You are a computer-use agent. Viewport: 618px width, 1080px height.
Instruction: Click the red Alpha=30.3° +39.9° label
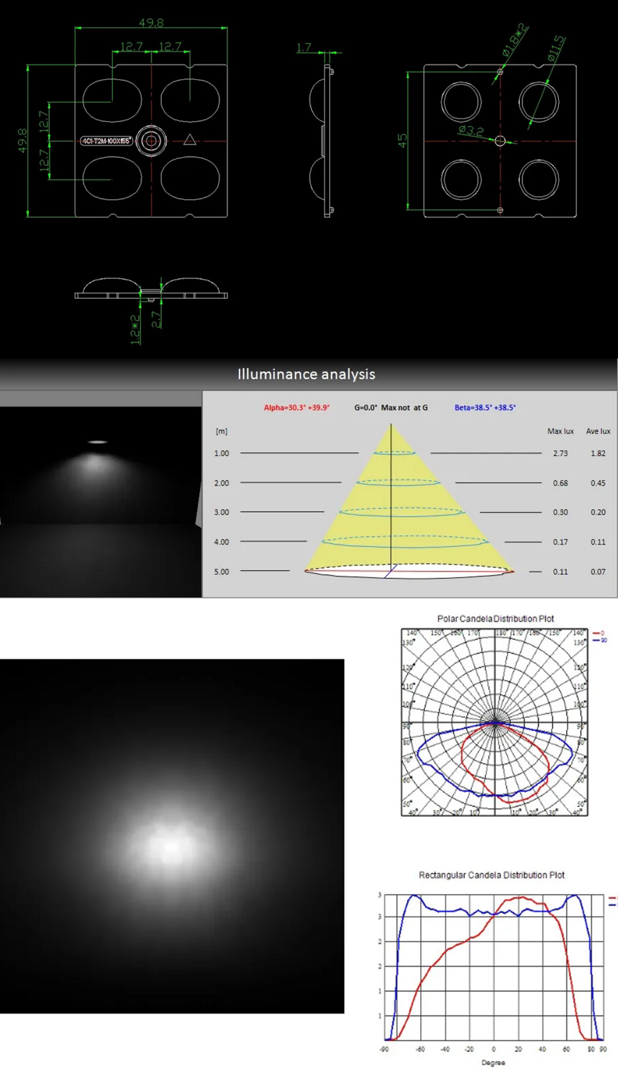[x=296, y=407]
